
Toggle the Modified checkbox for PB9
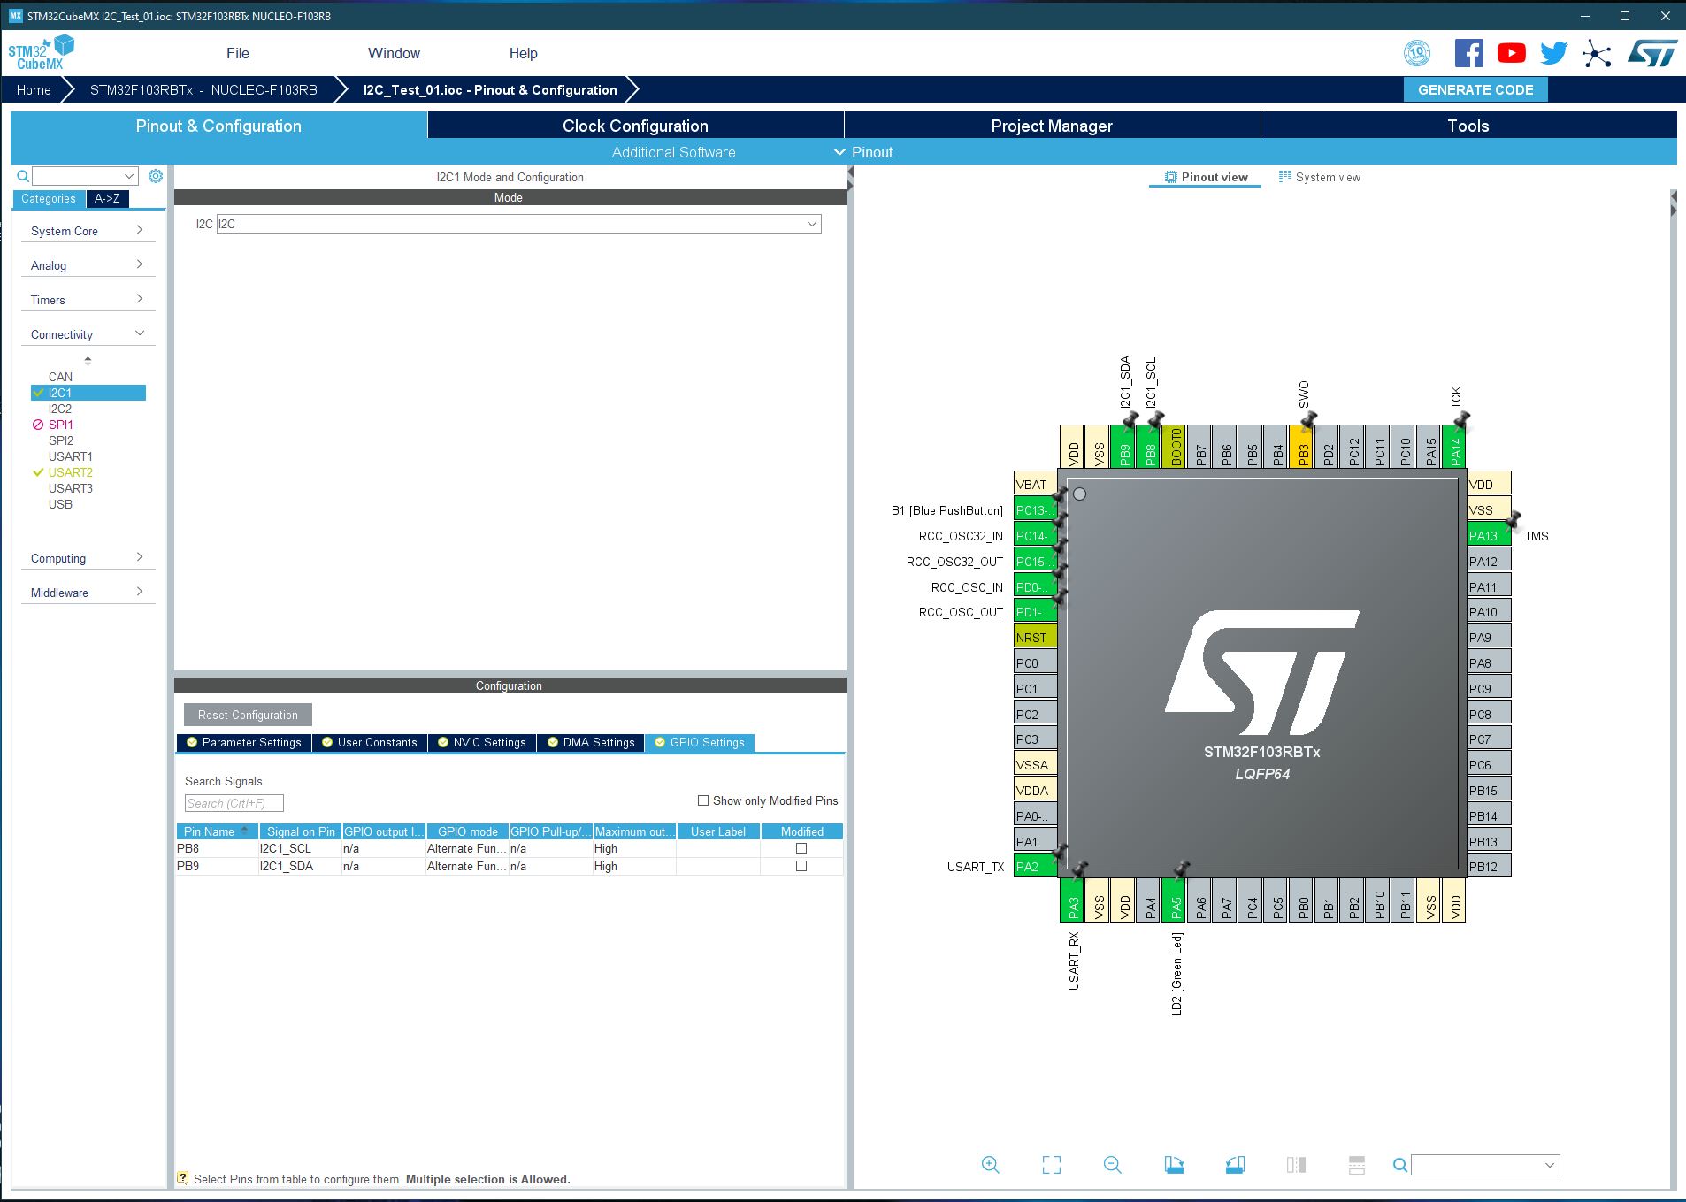coord(801,866)
